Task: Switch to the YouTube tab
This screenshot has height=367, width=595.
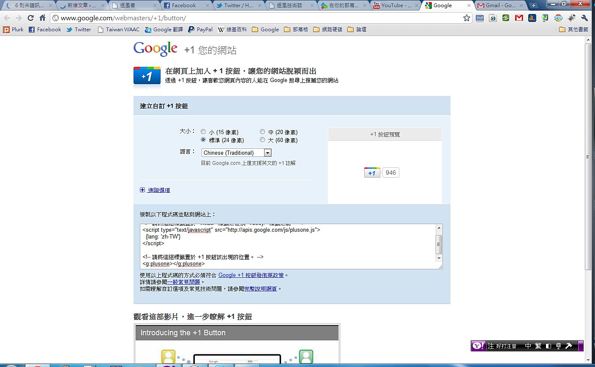Action: [x=395, y=5]
